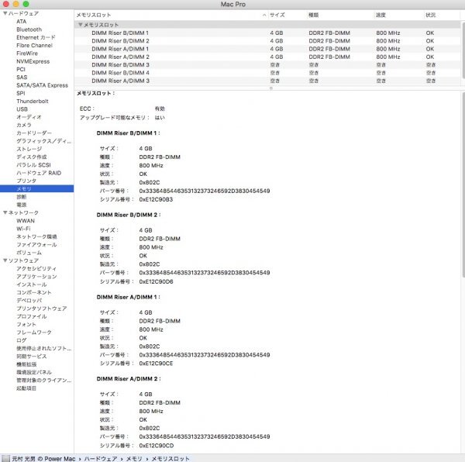Click ハードウェア in bottom path bar
The image size is (465, 462).
tap(101, 459)
